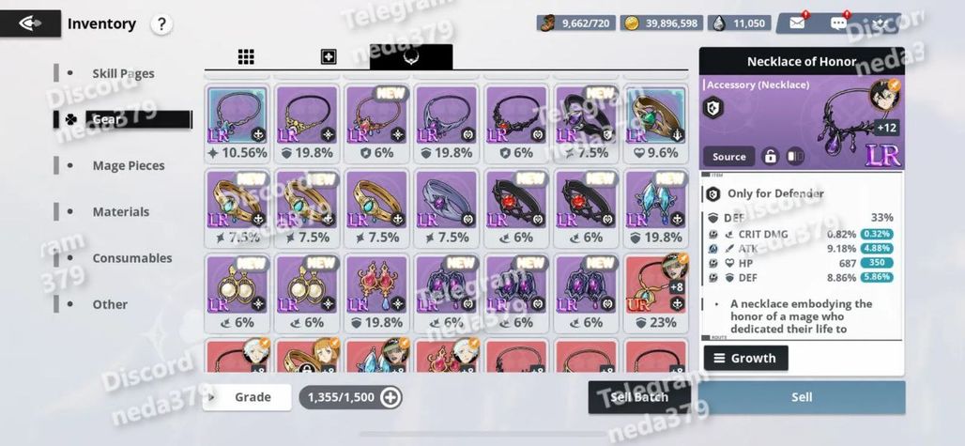
Task: Select Mage Pieces in the sidebar
Action: pos(129,165)
